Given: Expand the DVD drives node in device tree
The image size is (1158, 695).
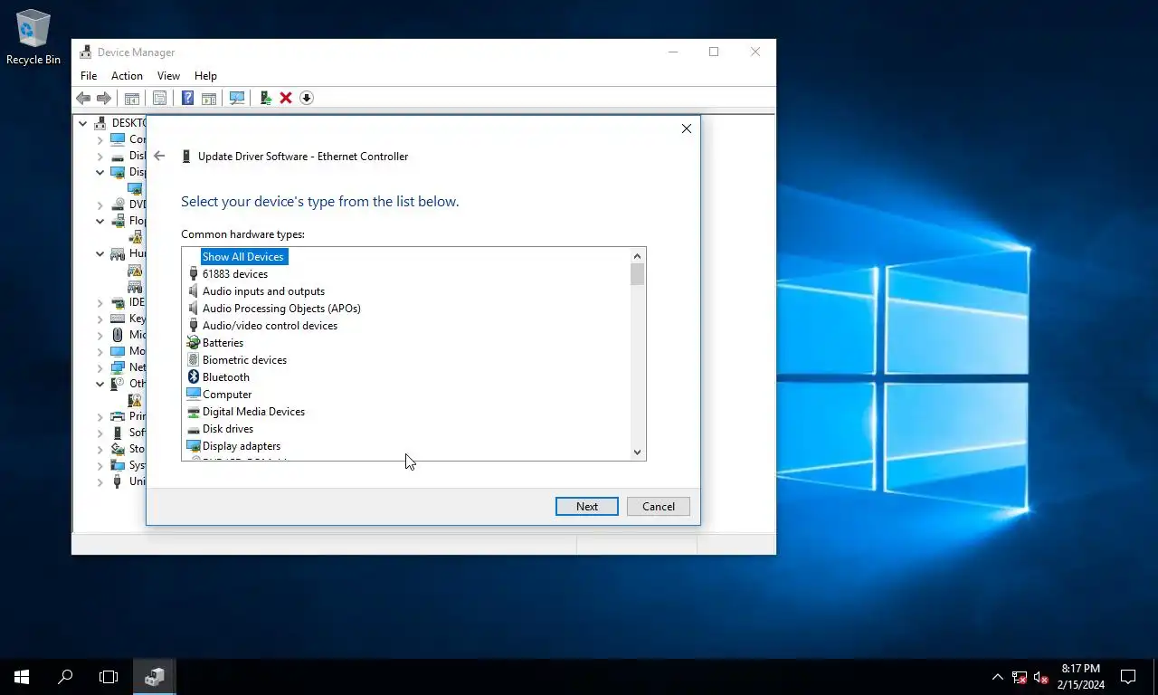Looking at the screenshot, I should [100, 205].
